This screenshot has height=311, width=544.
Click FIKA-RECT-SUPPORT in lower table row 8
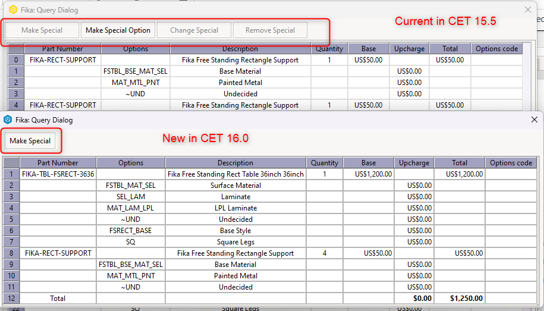(58, 253)
